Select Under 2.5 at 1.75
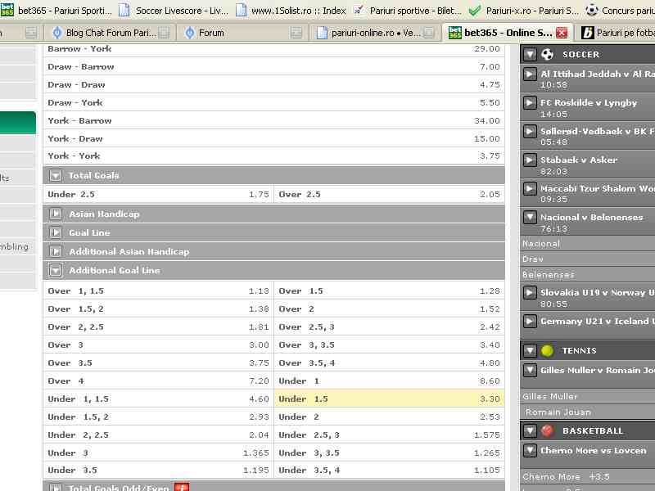 pos(158,194)
